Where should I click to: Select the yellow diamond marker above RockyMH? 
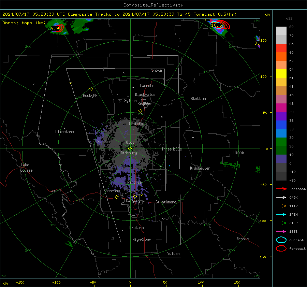pyautogui.click(x=91, y=89)
